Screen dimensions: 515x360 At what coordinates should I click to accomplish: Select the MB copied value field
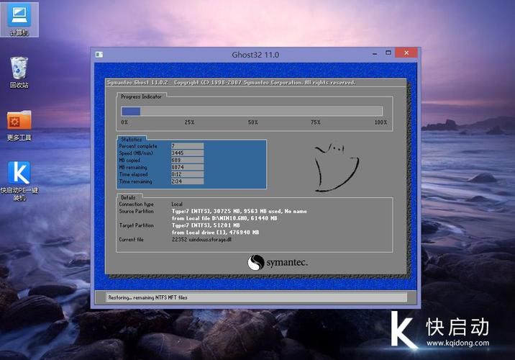click(187, 161)
